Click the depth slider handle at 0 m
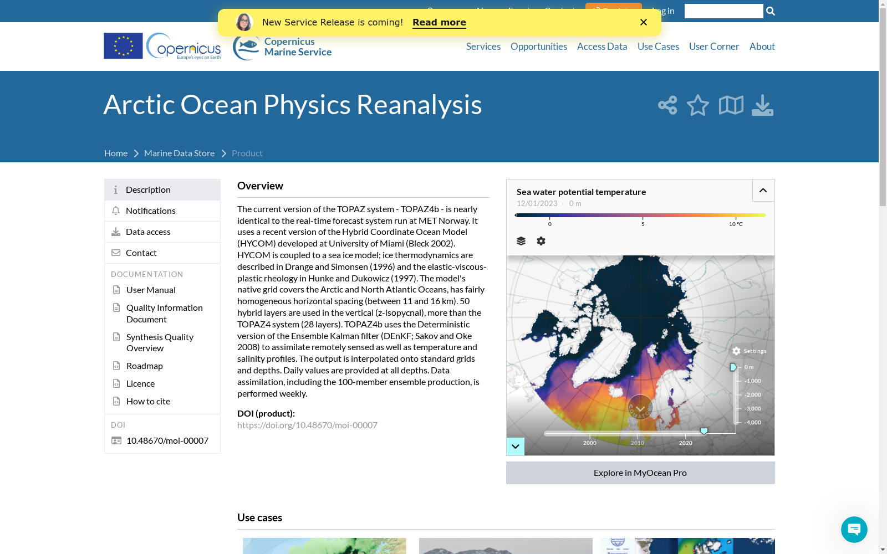The width and height of the screenshot is (887, 554). (733, 367)
